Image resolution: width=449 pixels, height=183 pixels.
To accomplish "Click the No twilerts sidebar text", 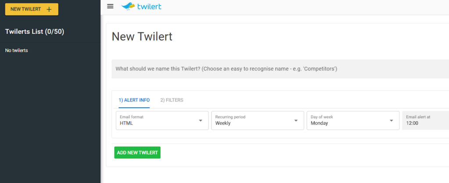I will click(x=17, y=50).
